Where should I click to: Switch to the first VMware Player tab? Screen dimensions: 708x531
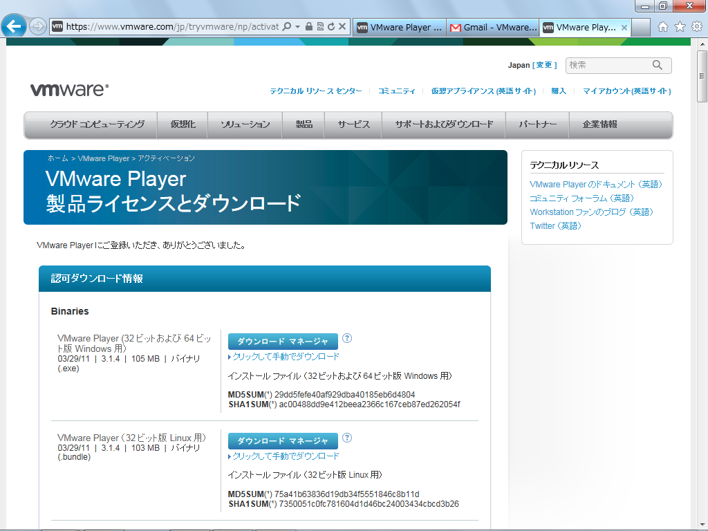pos(400,28)
